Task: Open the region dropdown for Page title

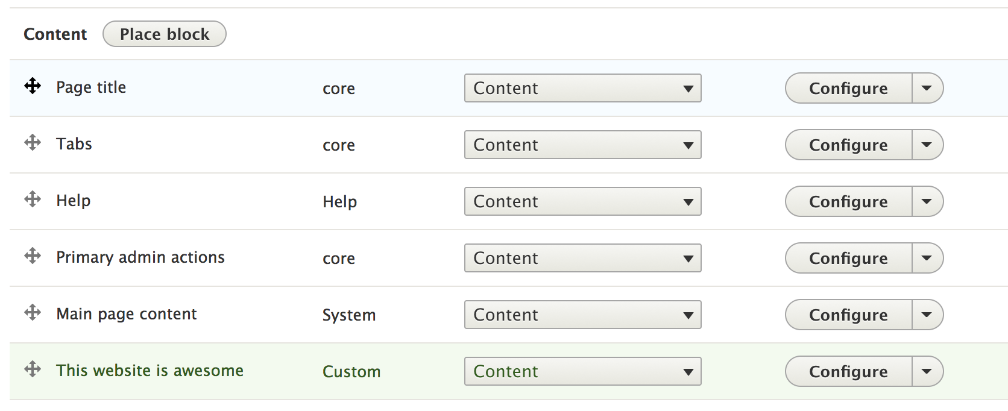Action: pos(582,88)
